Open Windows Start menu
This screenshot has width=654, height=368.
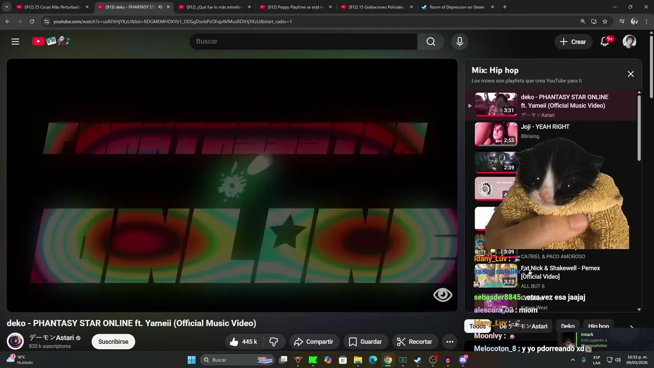[x=192, y=360]
